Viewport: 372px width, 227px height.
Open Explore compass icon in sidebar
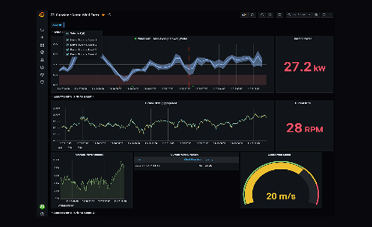pyautogui.click(x=42, y=52)
